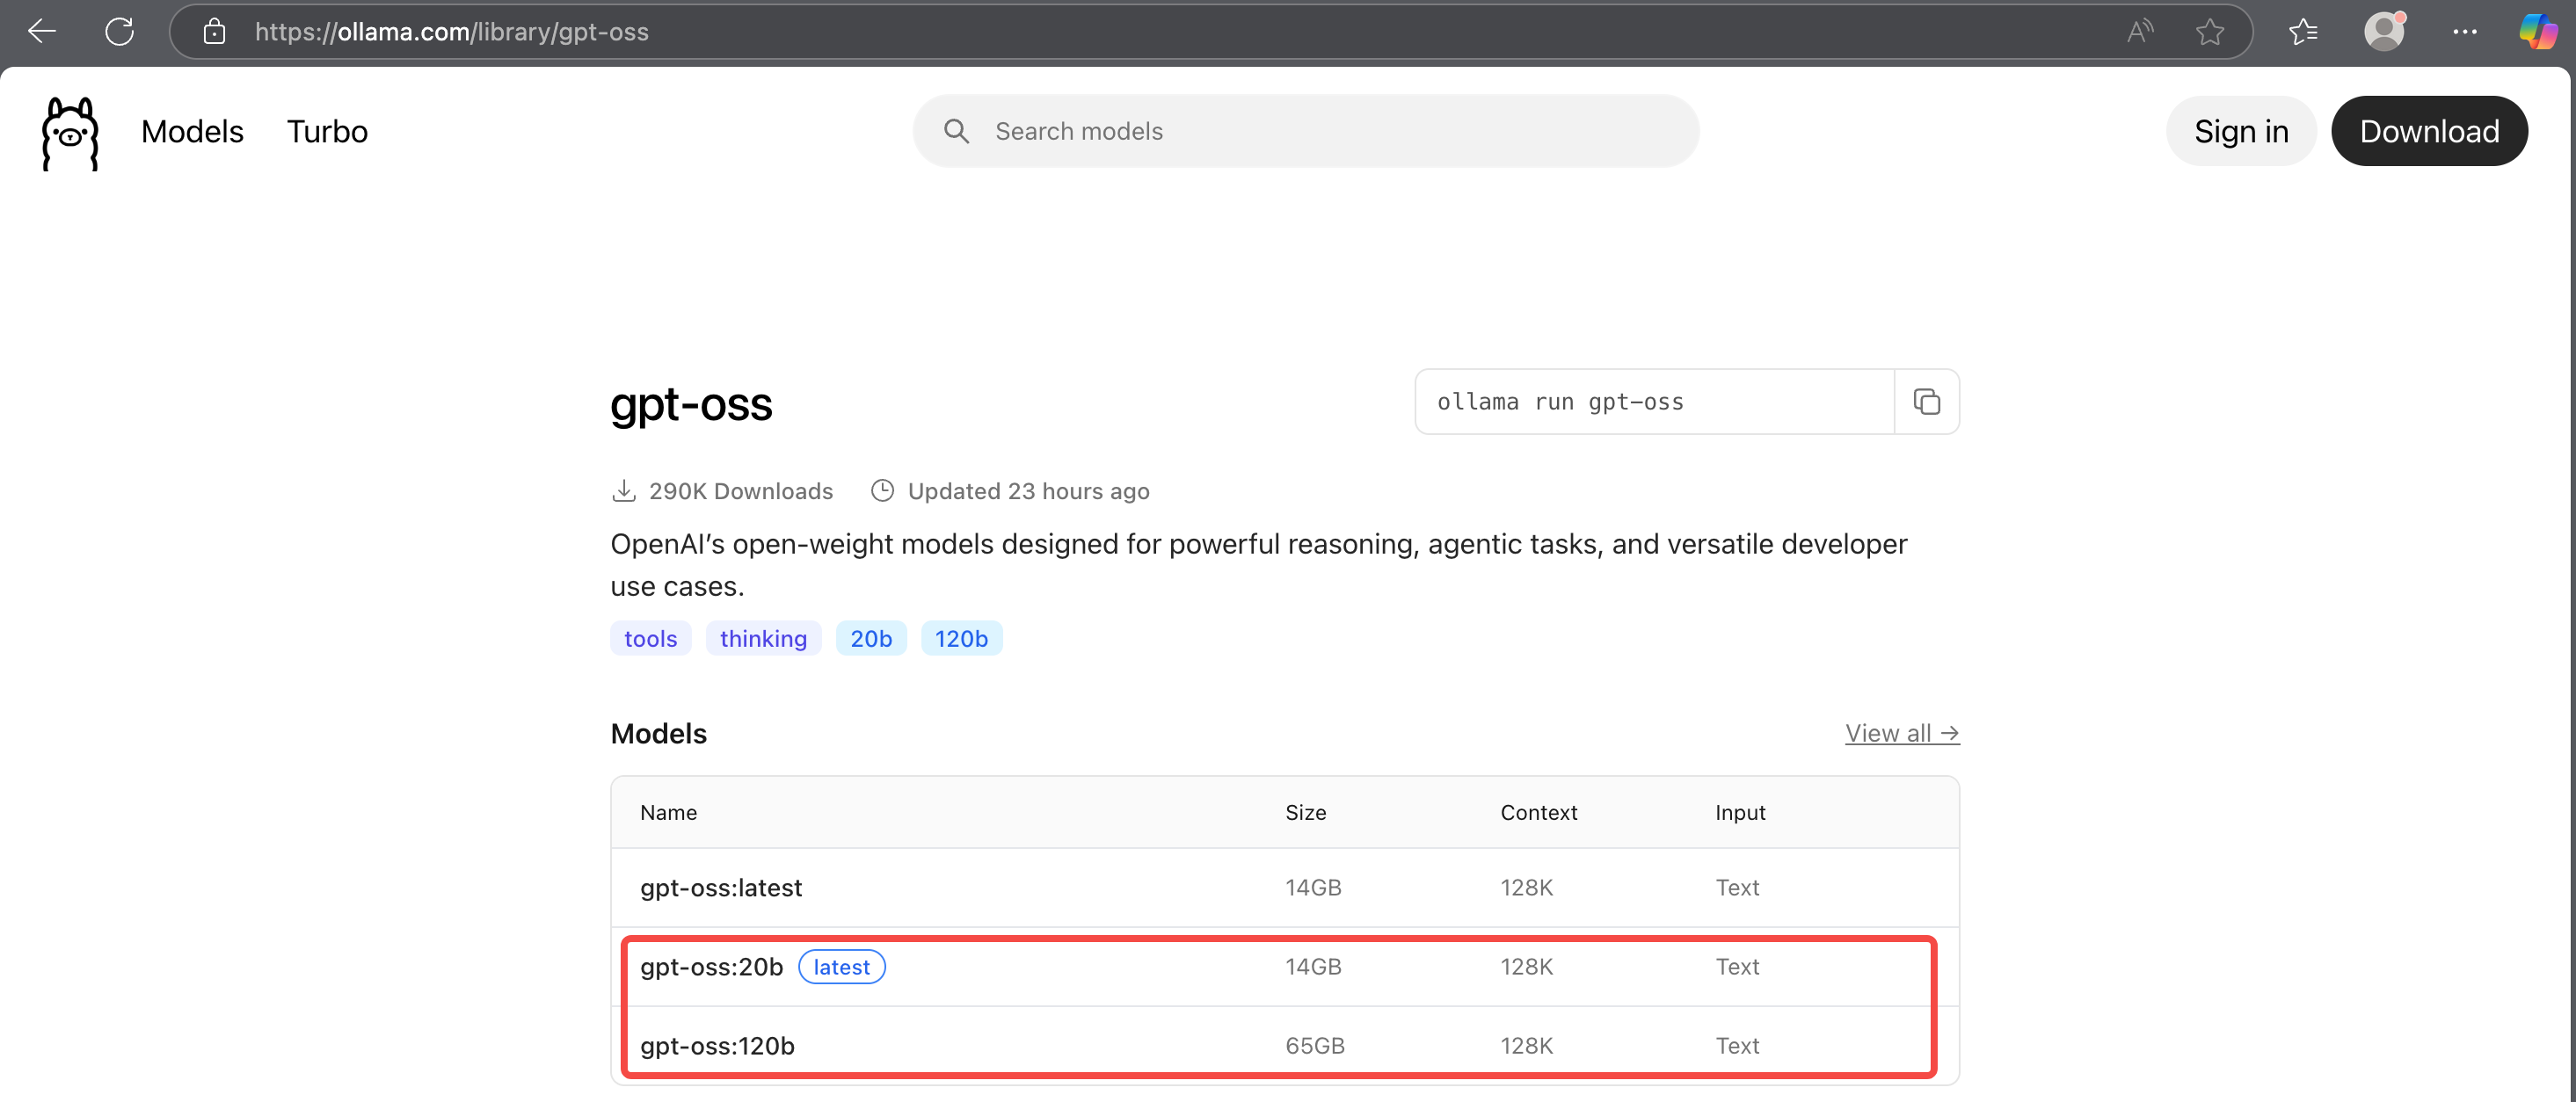The width and height of the screenshot is (2576, 1102).
Task: Reload the page with refresh icon
Action: pyautogui.click(x=120, y=32)
